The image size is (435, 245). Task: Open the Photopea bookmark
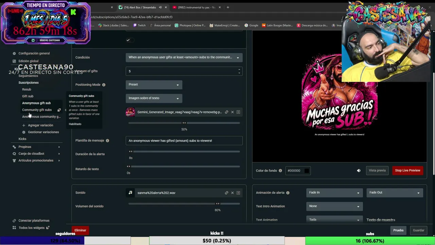tap(190, 25)
